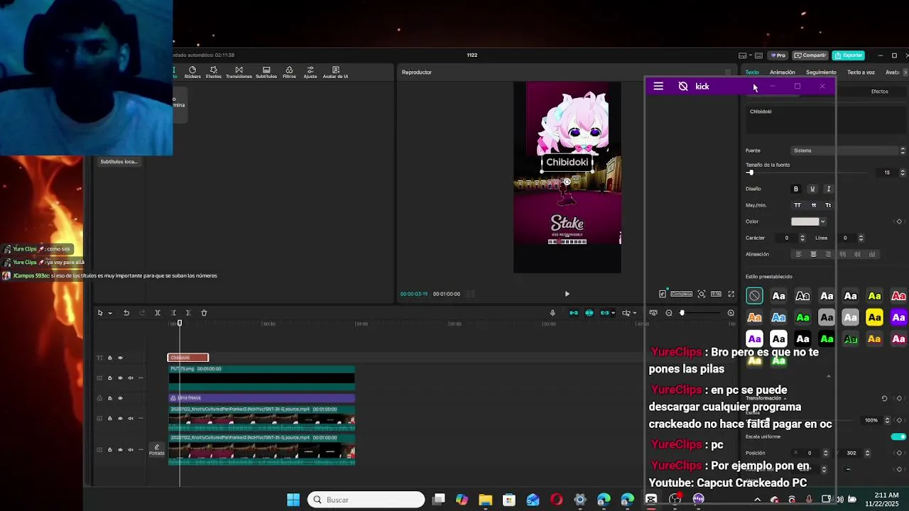The width and height of the screenshot is (909, 511).
Task: Mute the bottom video track audio
Action: coord(131,449)
